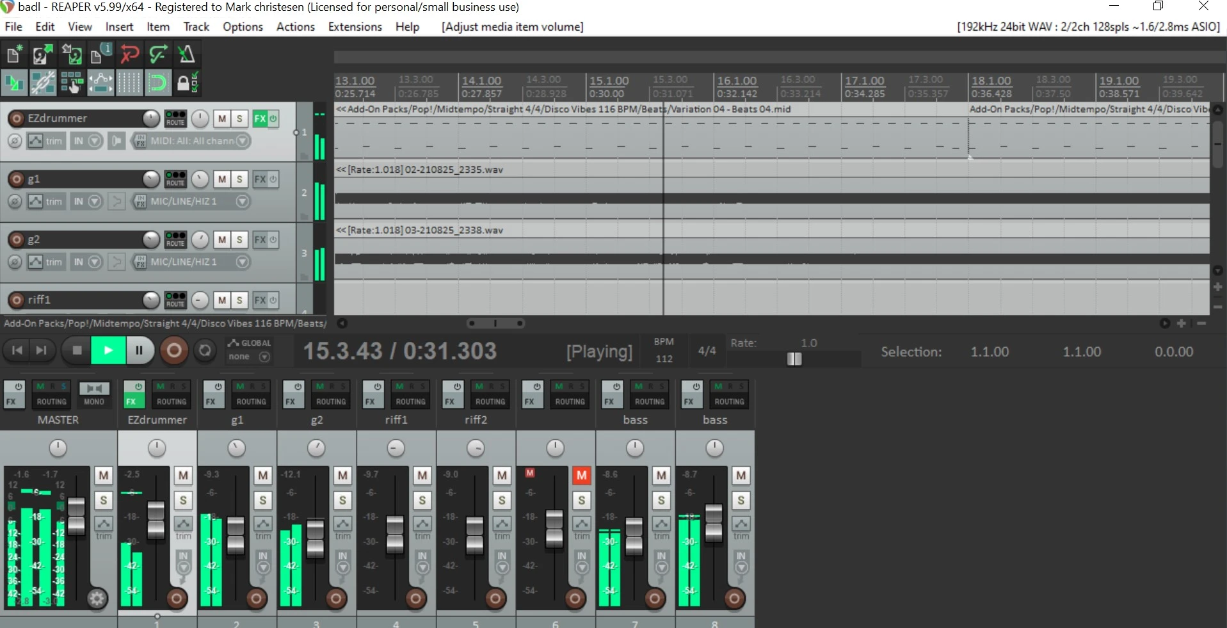
Task: Toggle the lock settings padlock icon
Action: click(186, 83)
